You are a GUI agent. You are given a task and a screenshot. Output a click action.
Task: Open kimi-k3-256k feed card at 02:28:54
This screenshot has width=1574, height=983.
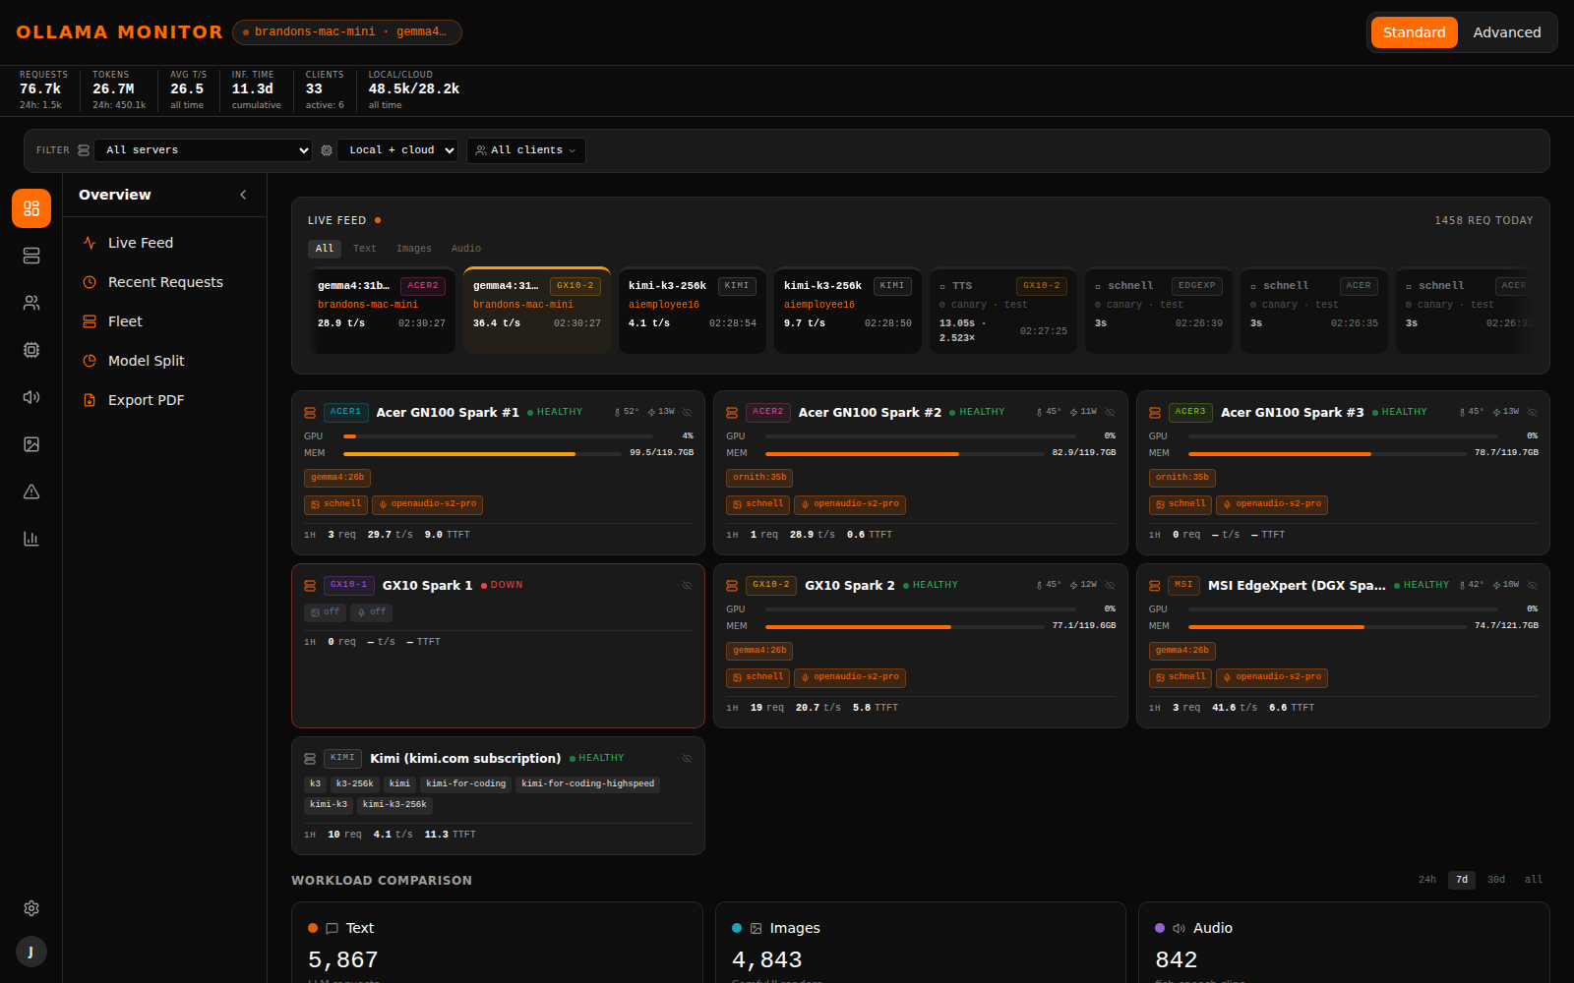pyautogui.click(x=693, y=311)
